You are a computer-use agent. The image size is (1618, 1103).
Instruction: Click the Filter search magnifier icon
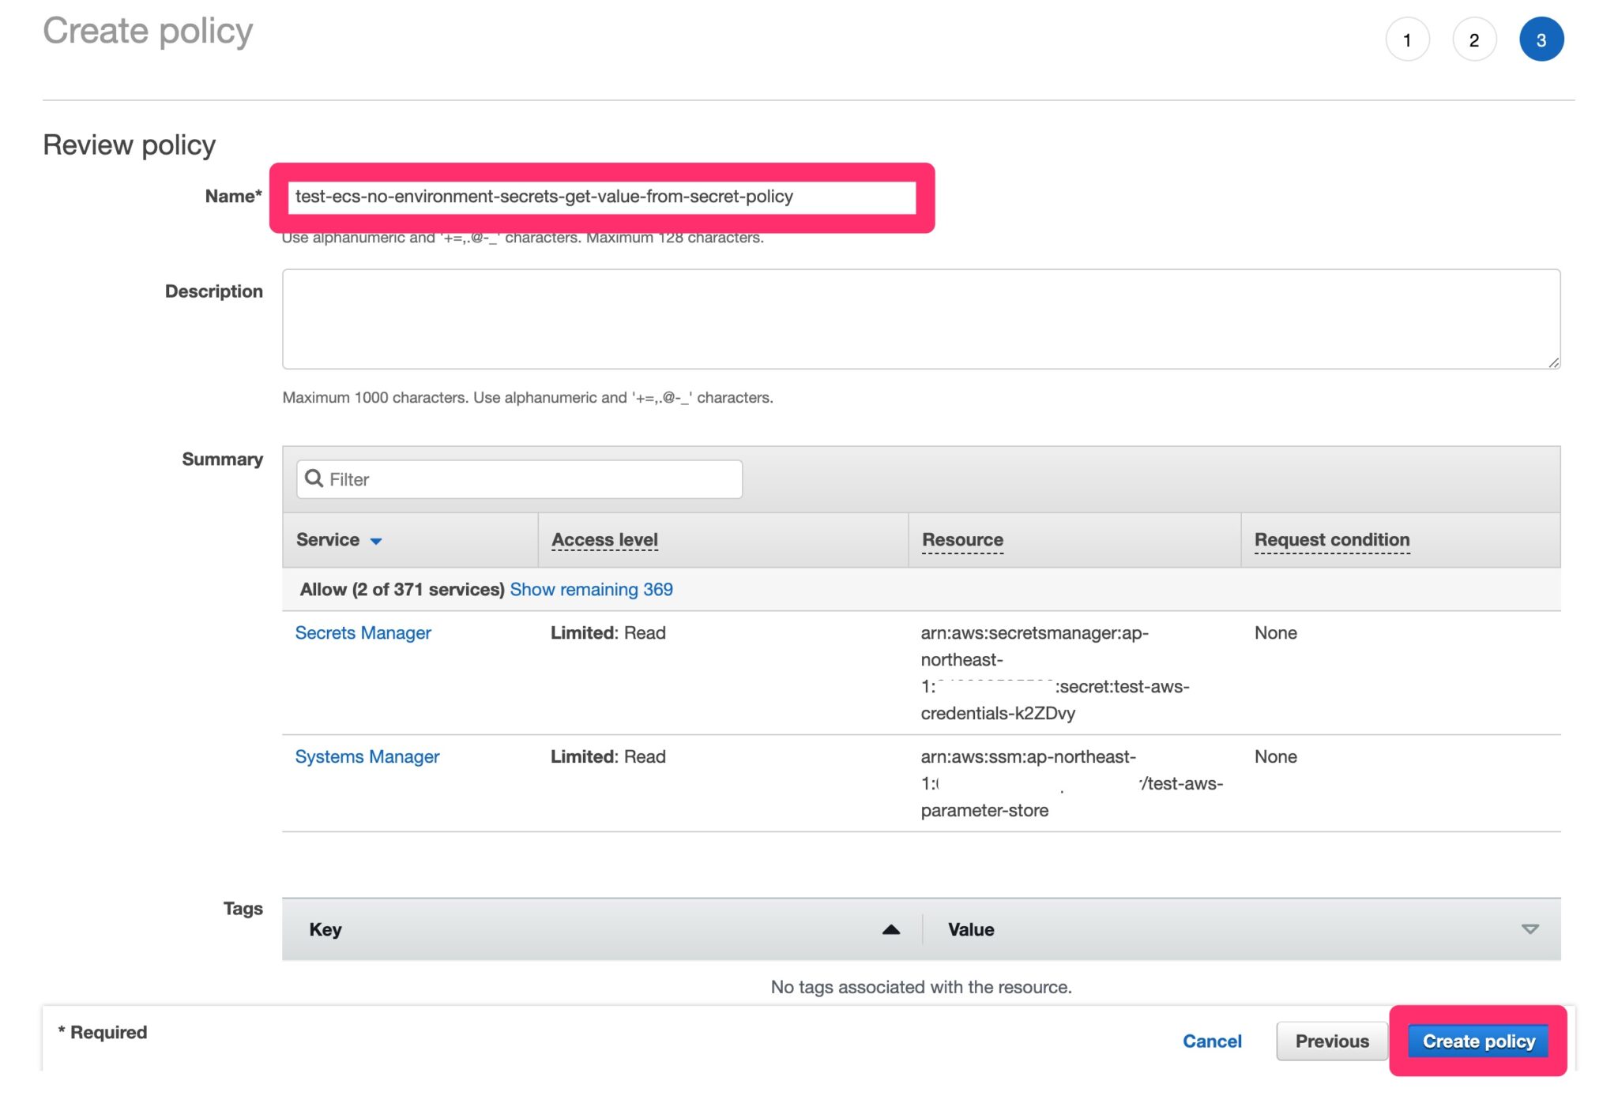(x=314, y=478)
